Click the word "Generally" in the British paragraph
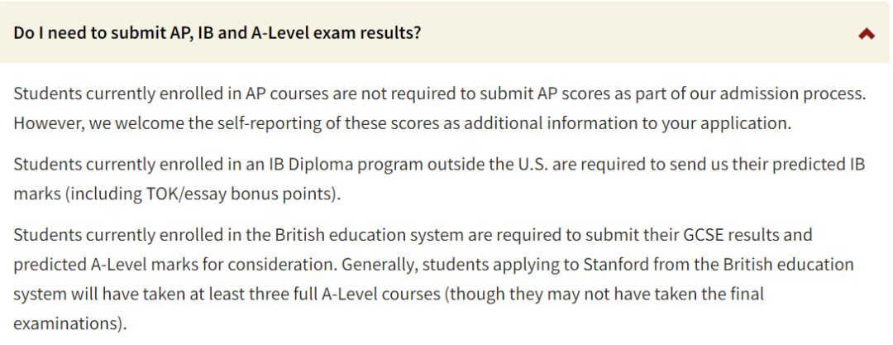 pos(379,266)
